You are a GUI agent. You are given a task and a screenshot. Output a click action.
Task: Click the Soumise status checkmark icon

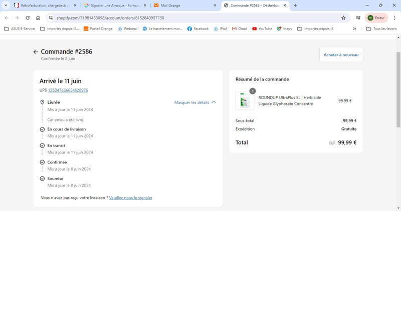[x=42, y=178]
